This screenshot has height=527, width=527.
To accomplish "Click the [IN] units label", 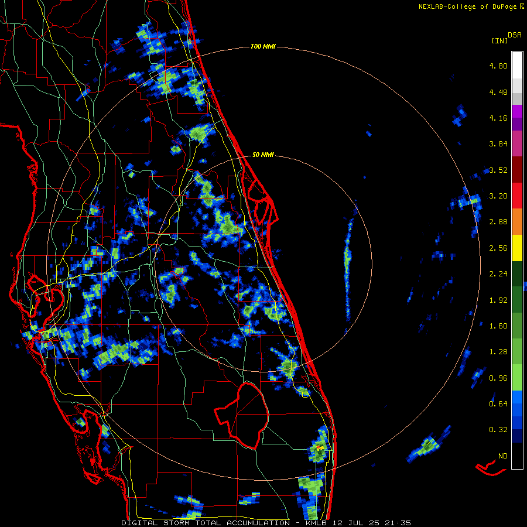I will (499, 40).
